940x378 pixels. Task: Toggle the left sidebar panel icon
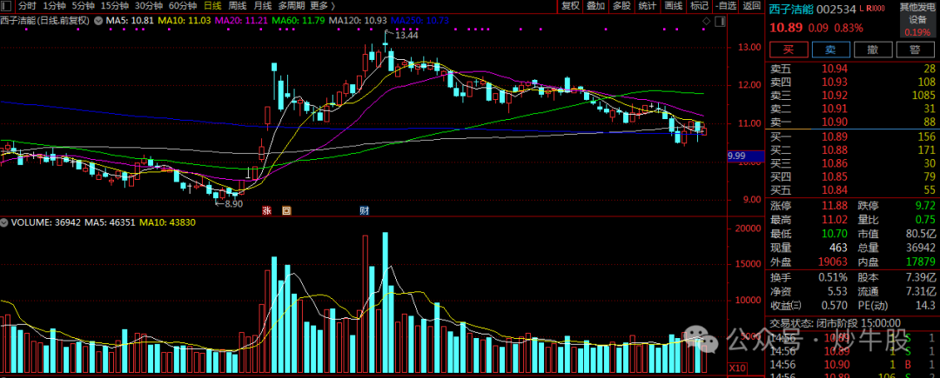coord(6,6)
